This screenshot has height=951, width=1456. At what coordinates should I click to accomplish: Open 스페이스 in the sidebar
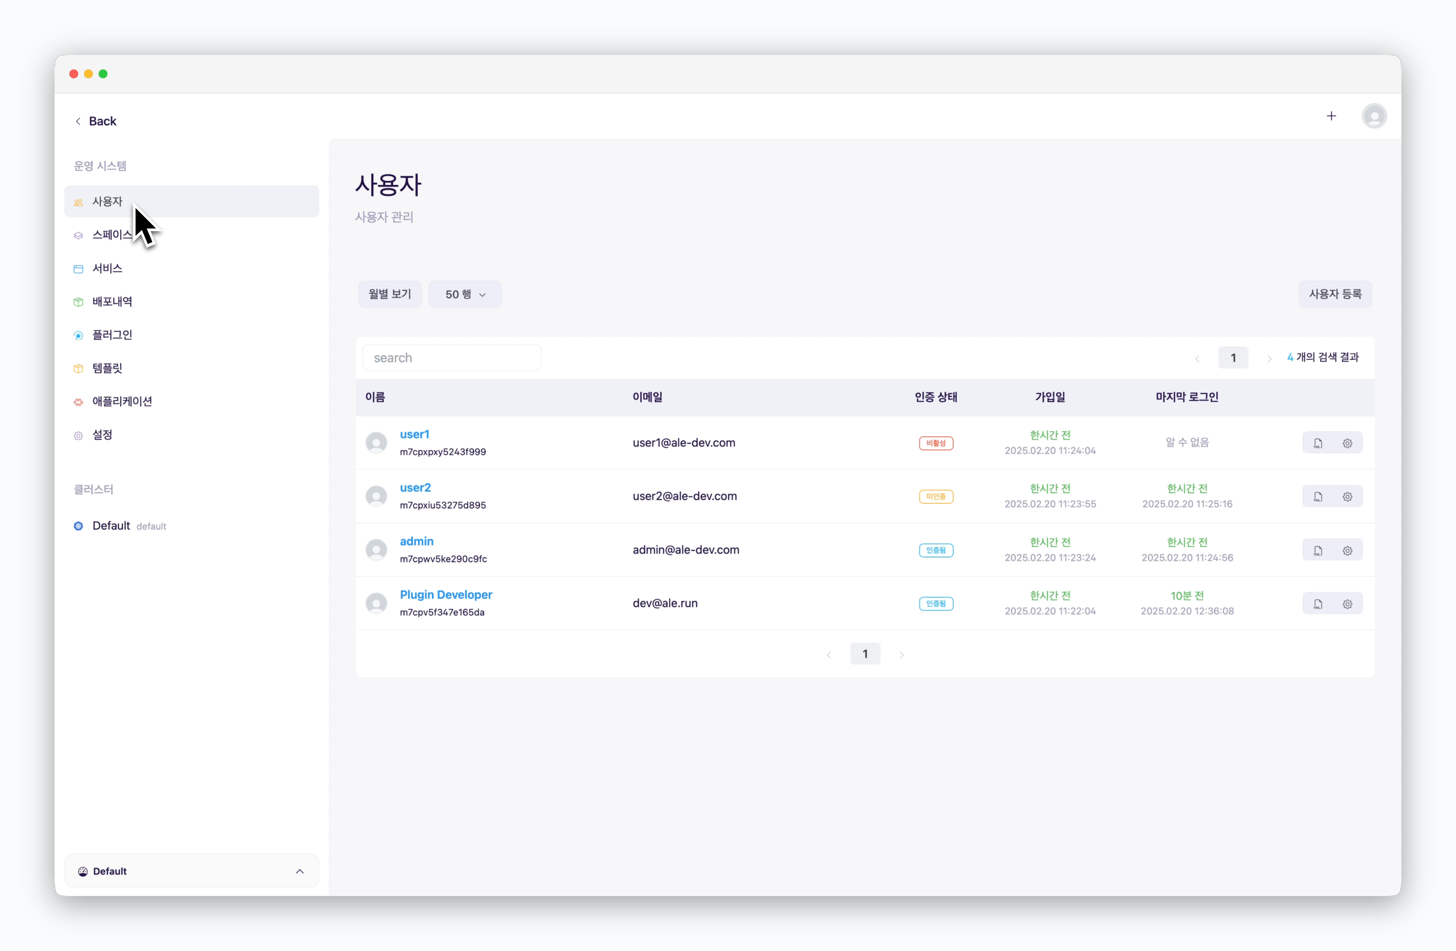(x=192, y=235)
